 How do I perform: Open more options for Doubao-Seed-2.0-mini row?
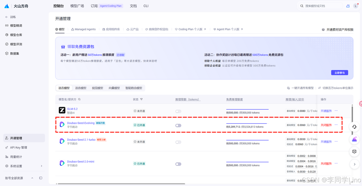click(x=336, y=163)
